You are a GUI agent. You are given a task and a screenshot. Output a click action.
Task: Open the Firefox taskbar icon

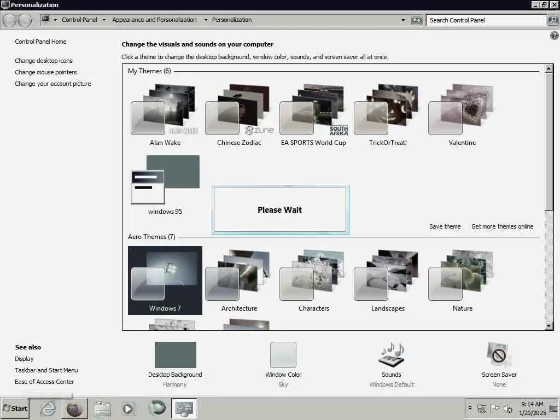coord(74,409)
